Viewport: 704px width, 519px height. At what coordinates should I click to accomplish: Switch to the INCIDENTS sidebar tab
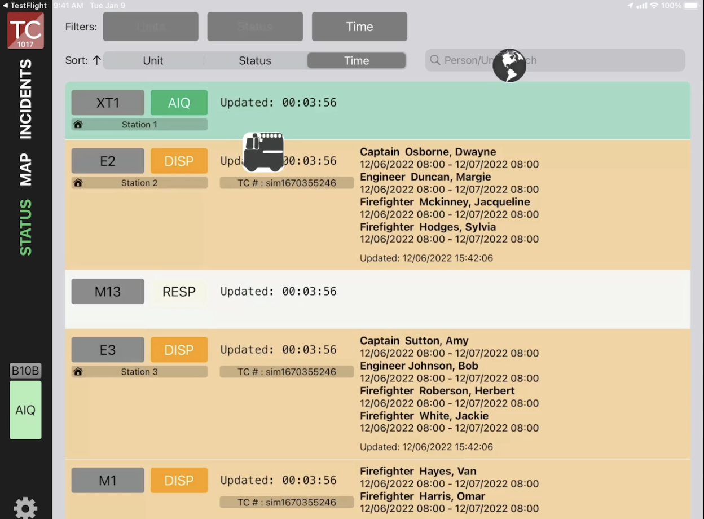pos(26,99)
